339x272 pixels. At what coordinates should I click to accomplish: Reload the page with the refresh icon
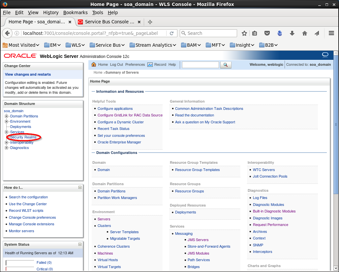[171, 33]
